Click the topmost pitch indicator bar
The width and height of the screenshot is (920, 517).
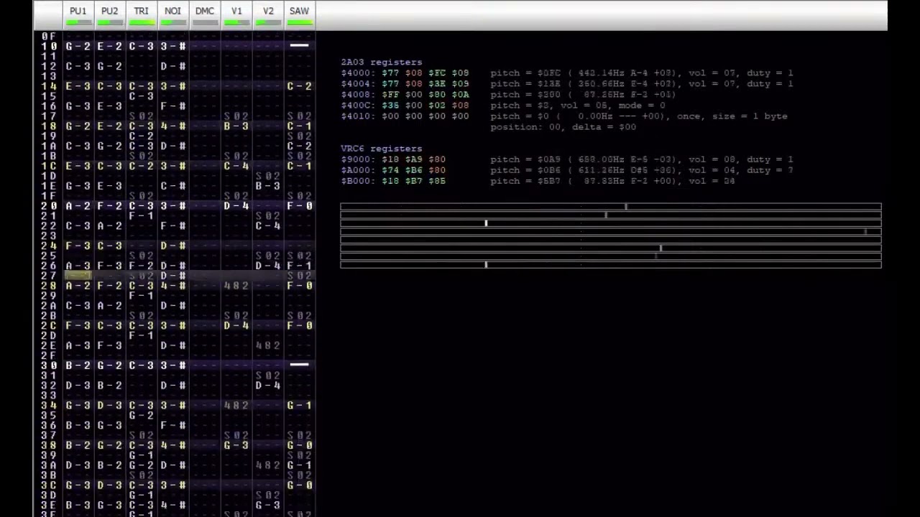click(x=611, y=207)
